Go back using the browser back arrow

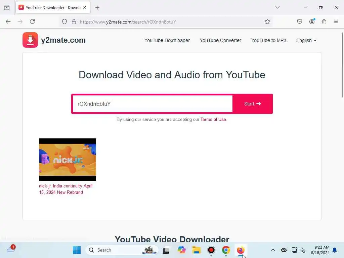(x=8, y=21)
